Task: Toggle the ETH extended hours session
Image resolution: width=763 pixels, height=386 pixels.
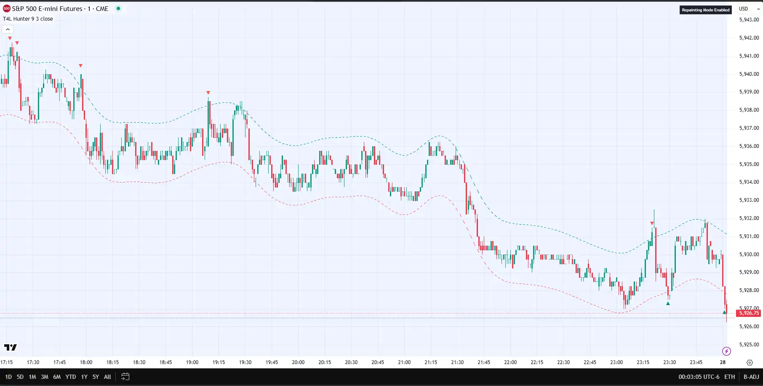Action: [x=730, y=377]
